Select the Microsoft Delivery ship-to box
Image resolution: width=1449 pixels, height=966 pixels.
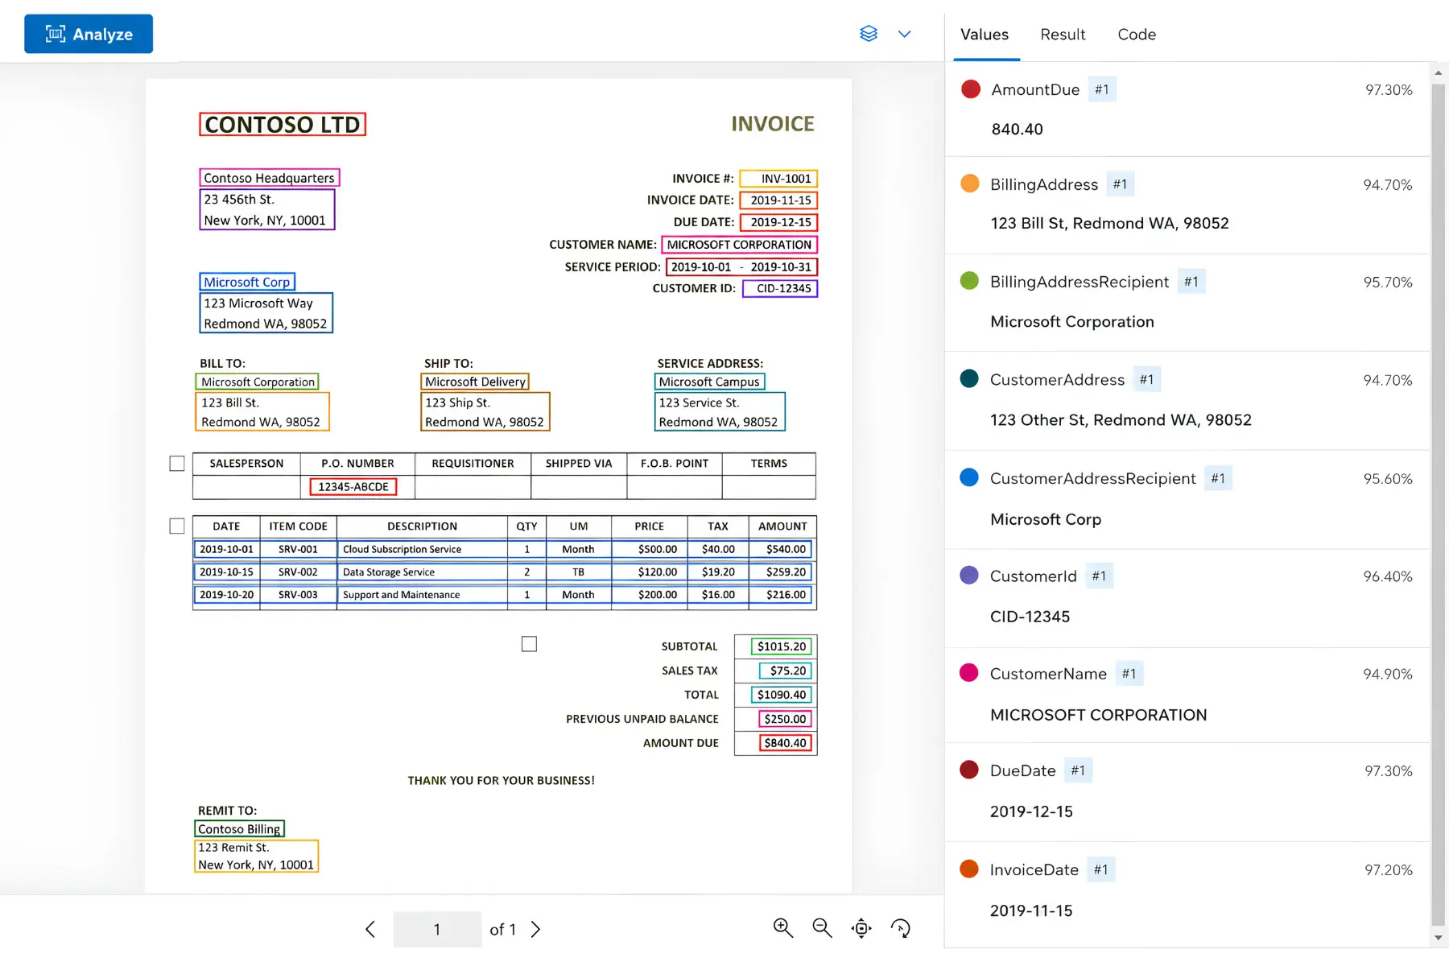pyautogui.click(x=475, y=382)
